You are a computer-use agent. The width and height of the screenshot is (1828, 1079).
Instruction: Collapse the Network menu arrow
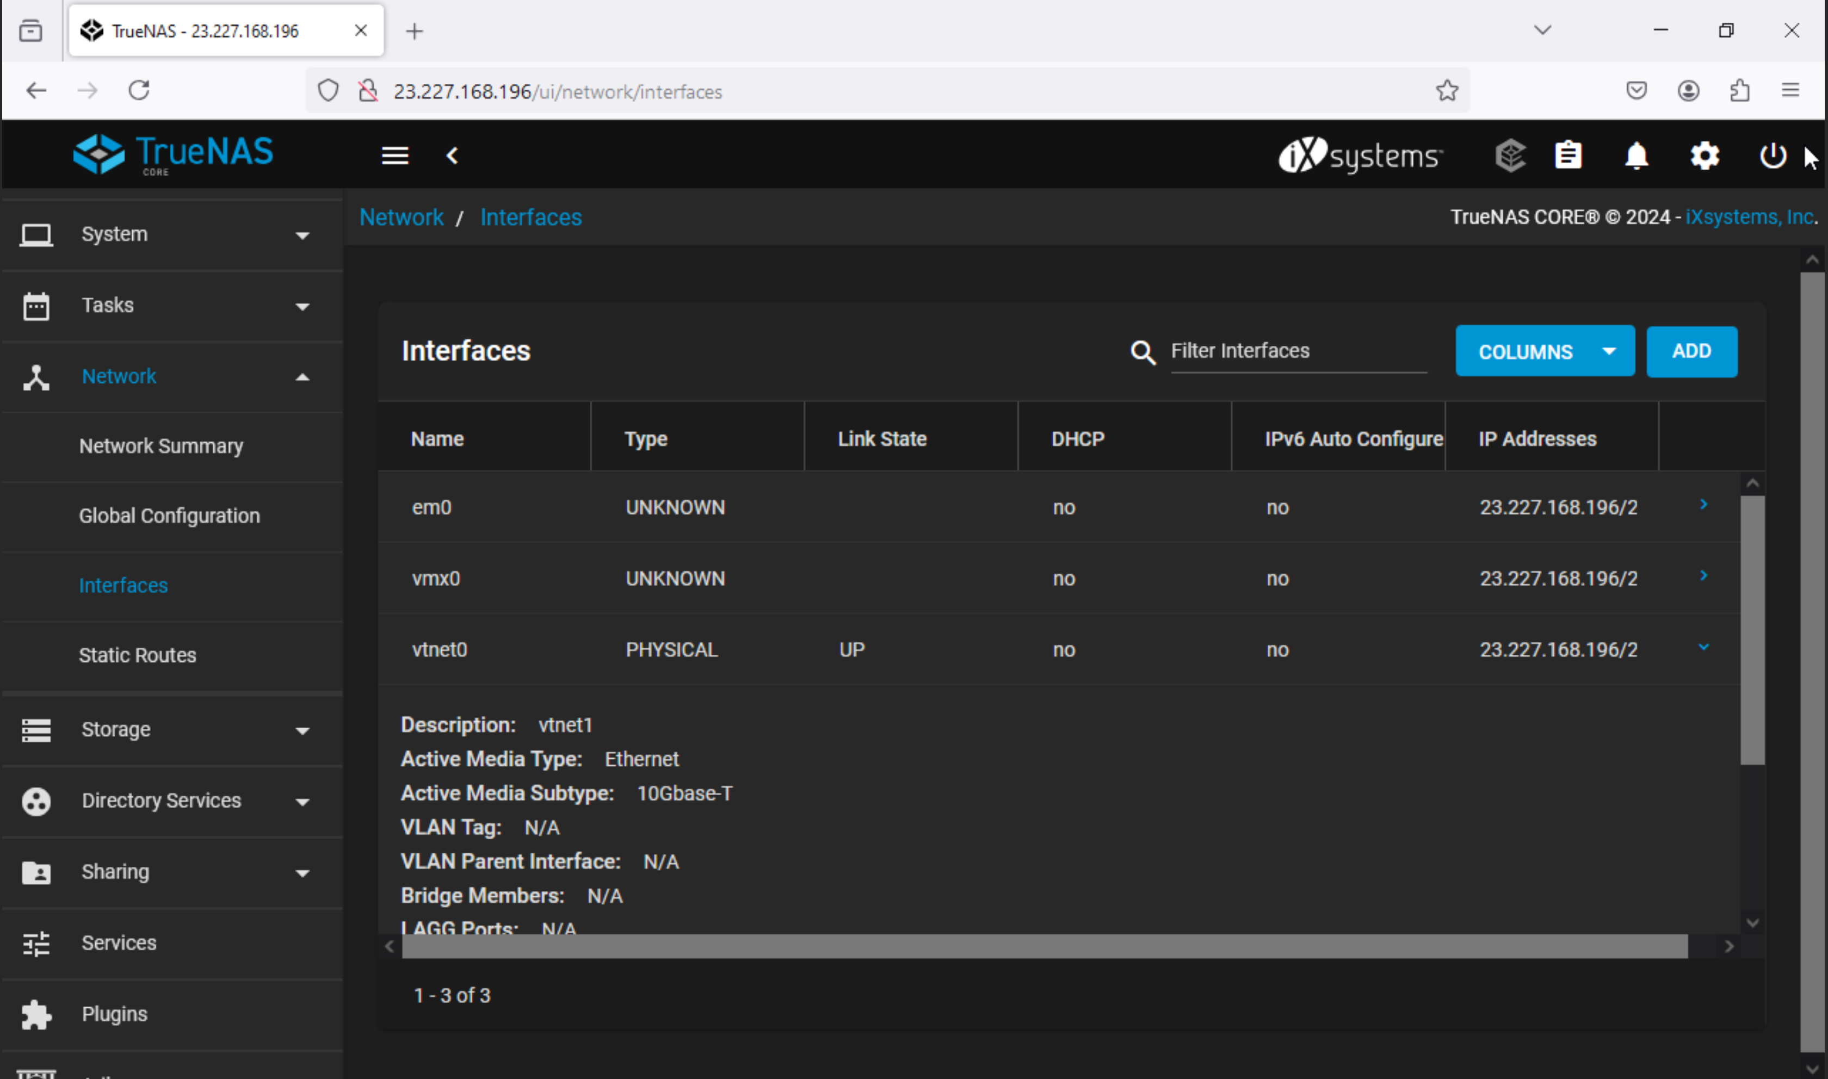(302, 377)
